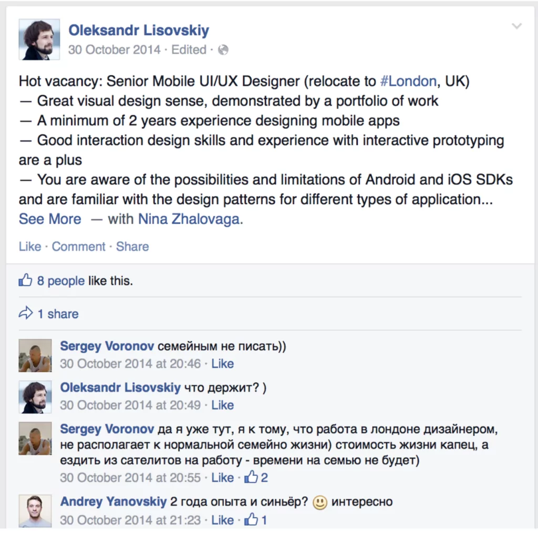This screenshot has height=533, width=538.
Task: Like Sergey Voronov's 20:46 comment
Action: (223, 364)
